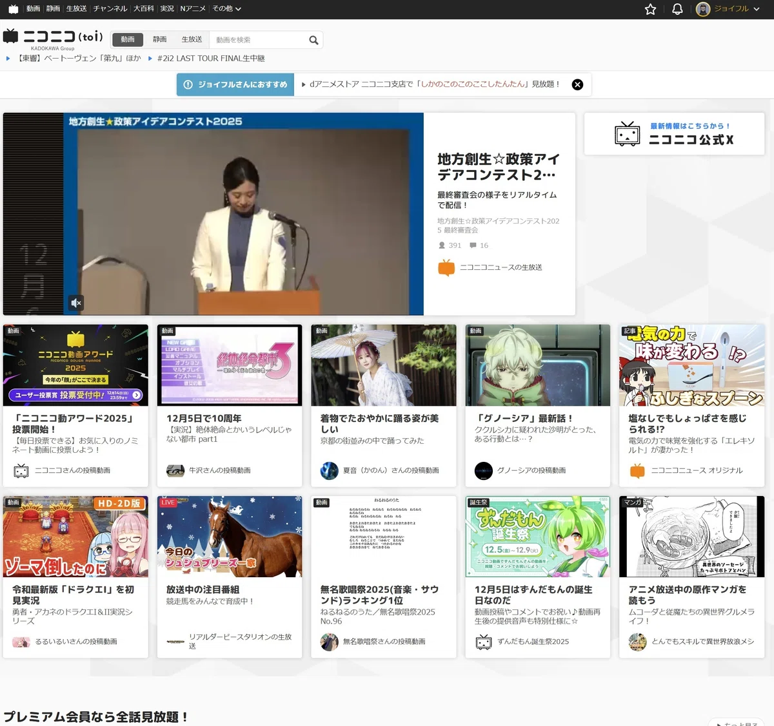The width and height of the screenshot is (774, 726).
Task: Click とんでもスキルで異世界放浪メシ avatar icon
Action: point(638,642)
